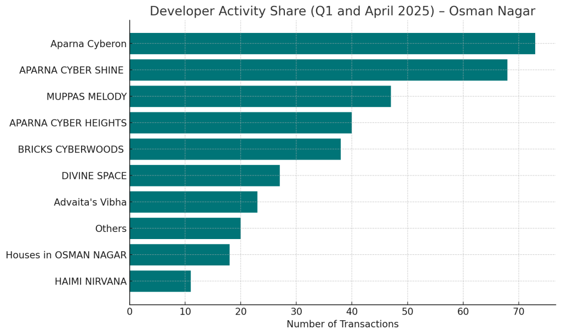Select the Aparna Cyberon bar
Screen dimensions: 561x335
coord(333,44)
